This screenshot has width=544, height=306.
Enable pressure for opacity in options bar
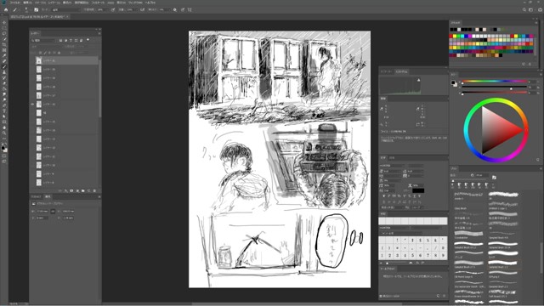(x=113, y=9)
